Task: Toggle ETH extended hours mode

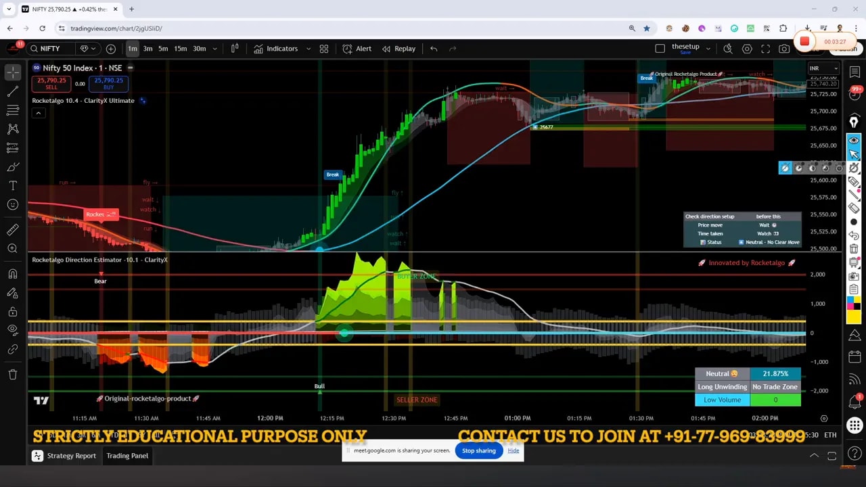Action: 830,435
